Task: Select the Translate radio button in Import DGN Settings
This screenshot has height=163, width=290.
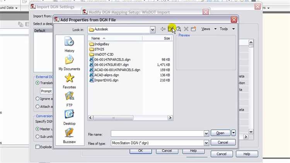Action: pos(38,83)
